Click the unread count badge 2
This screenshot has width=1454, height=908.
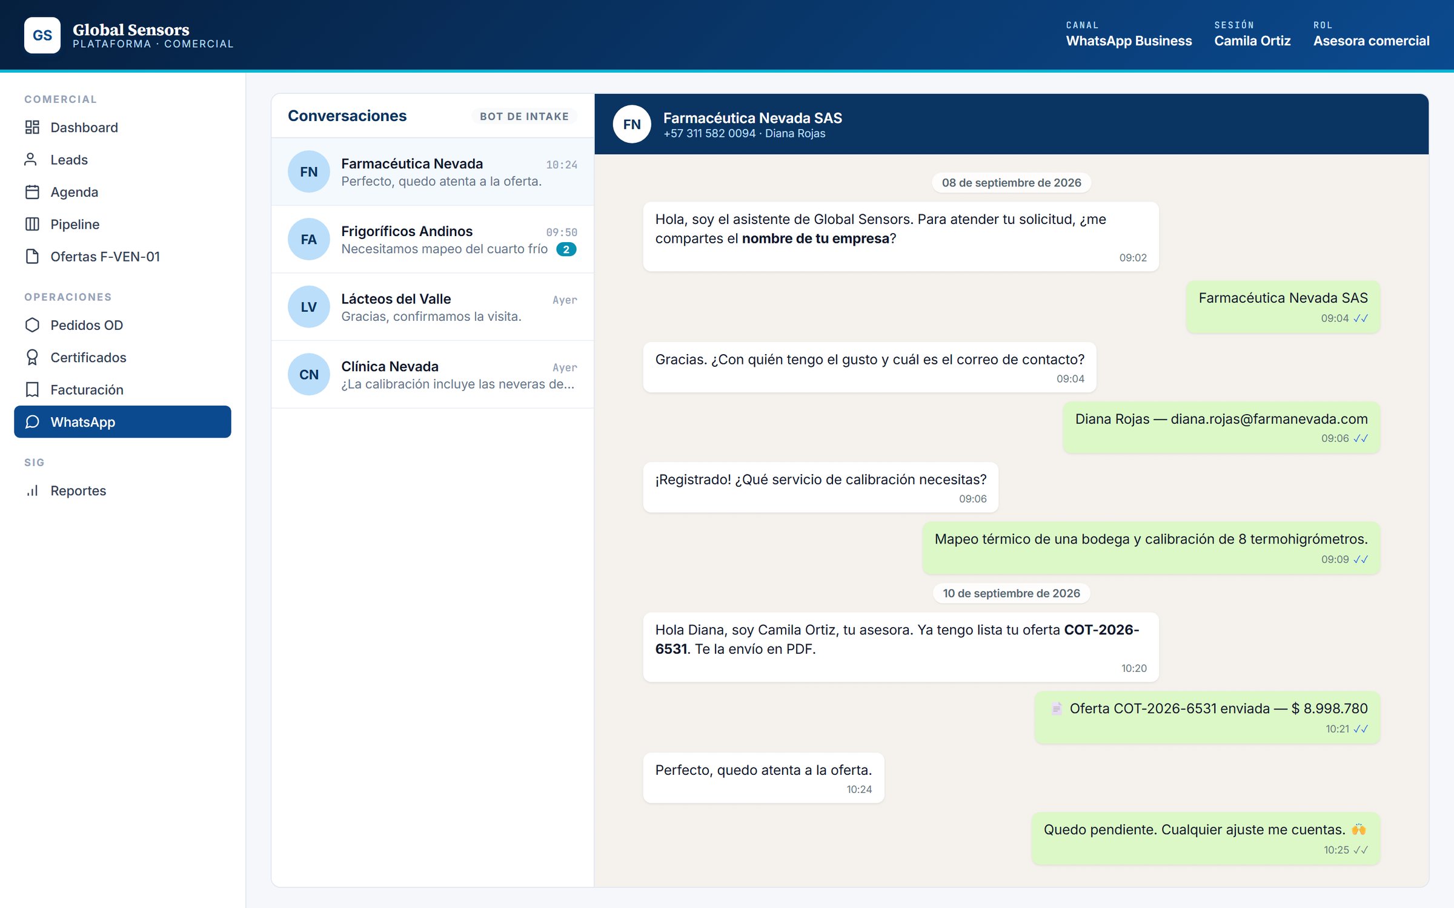566,249
